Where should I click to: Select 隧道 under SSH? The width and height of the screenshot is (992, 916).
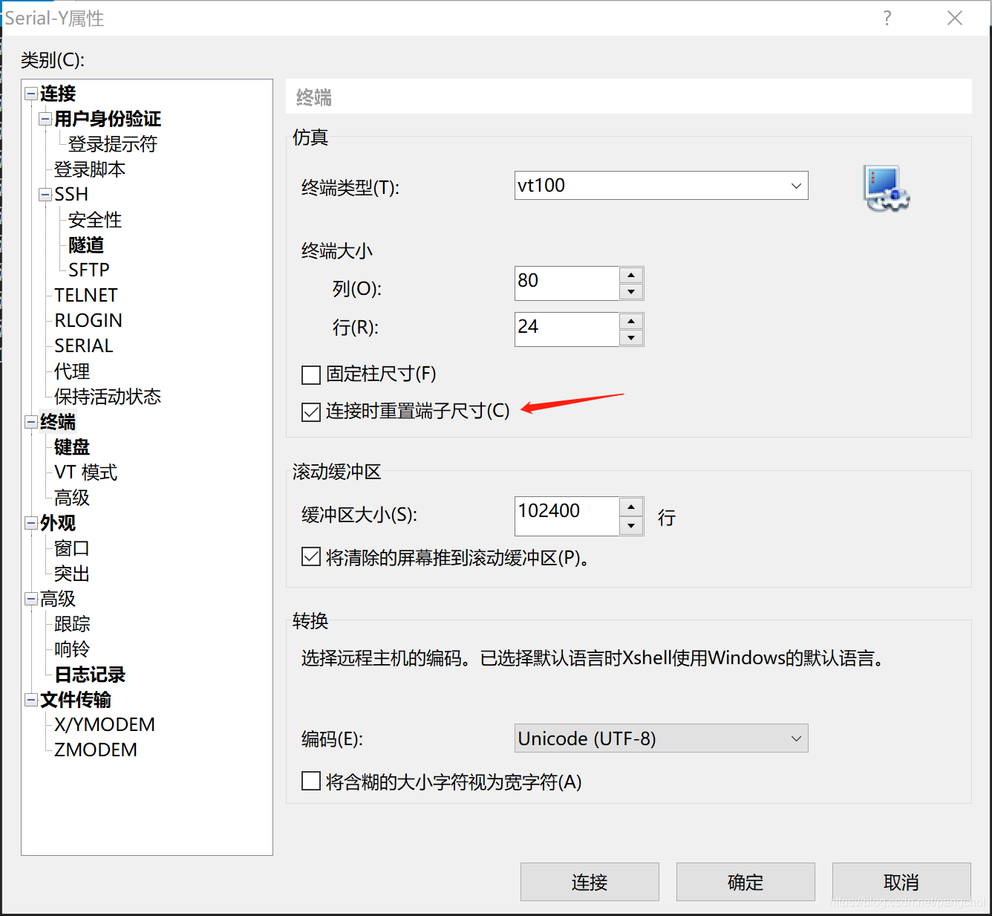[85, 244]
